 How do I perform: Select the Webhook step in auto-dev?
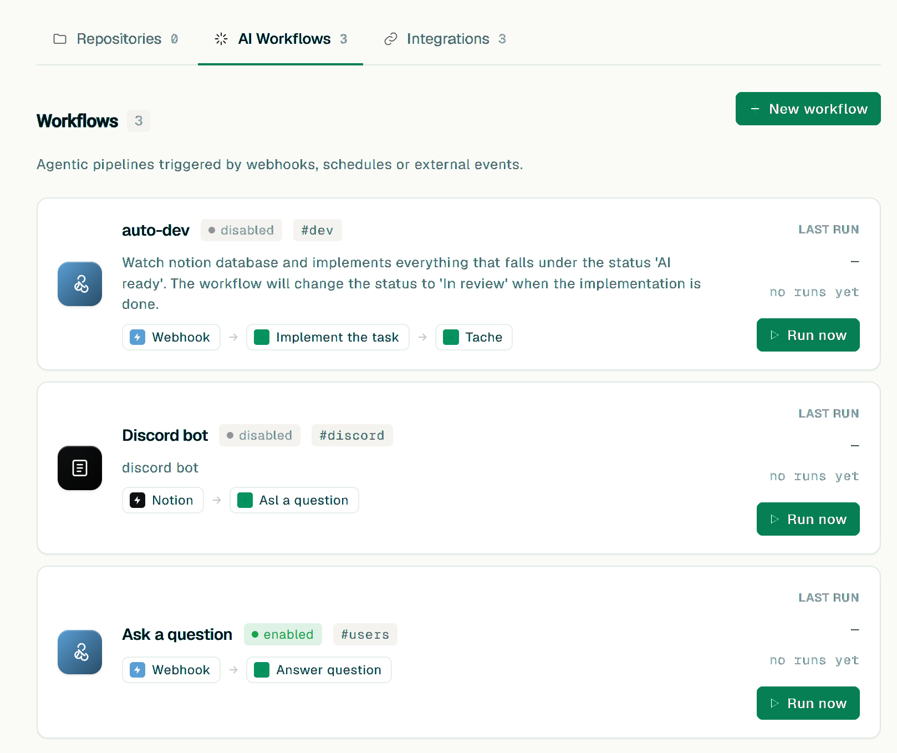tap(171, 337)
